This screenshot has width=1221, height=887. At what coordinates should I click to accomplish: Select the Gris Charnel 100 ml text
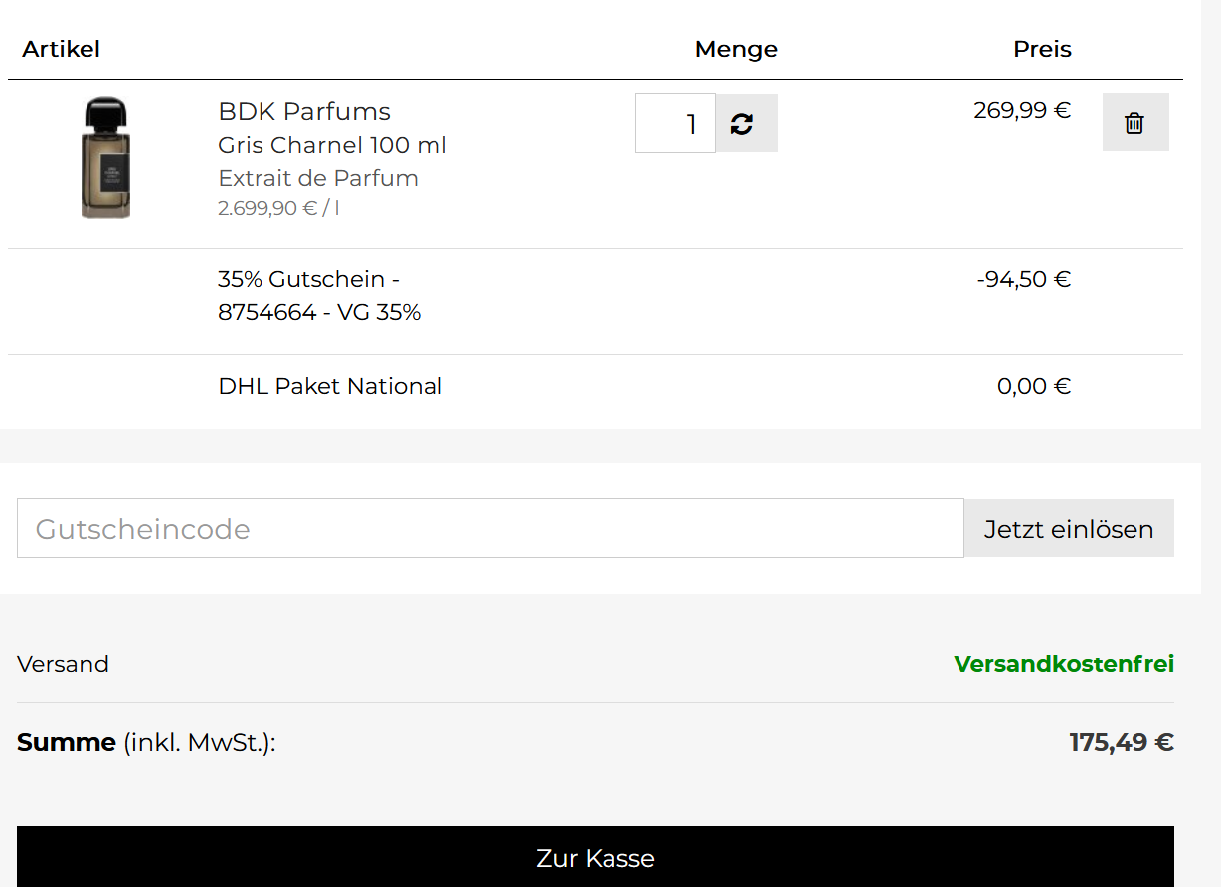(x=332, y=145)
